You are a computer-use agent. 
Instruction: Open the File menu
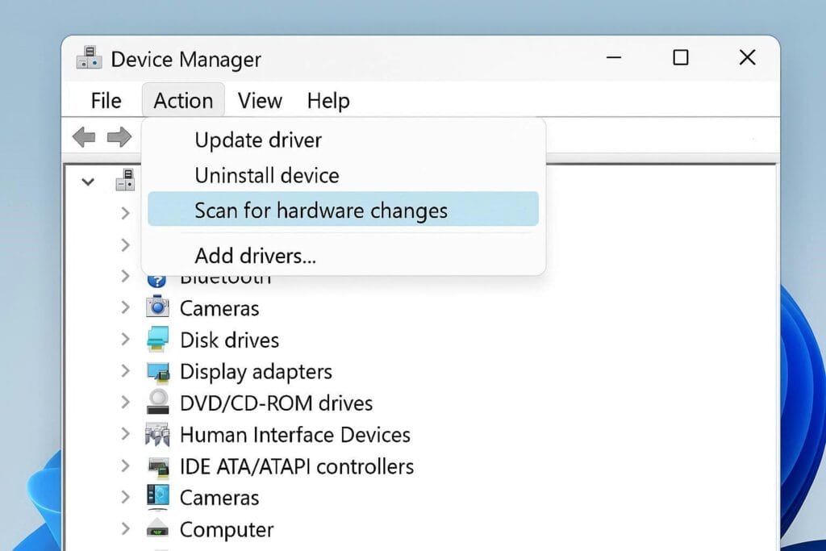coord(106,101)
